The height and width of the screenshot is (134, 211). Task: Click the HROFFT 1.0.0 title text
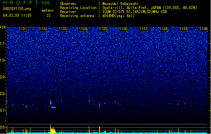click(27, 3)
